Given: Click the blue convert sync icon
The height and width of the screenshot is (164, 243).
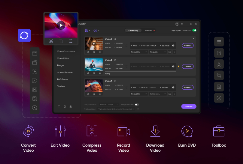Looking at the screenshot, I should [24, 35].
